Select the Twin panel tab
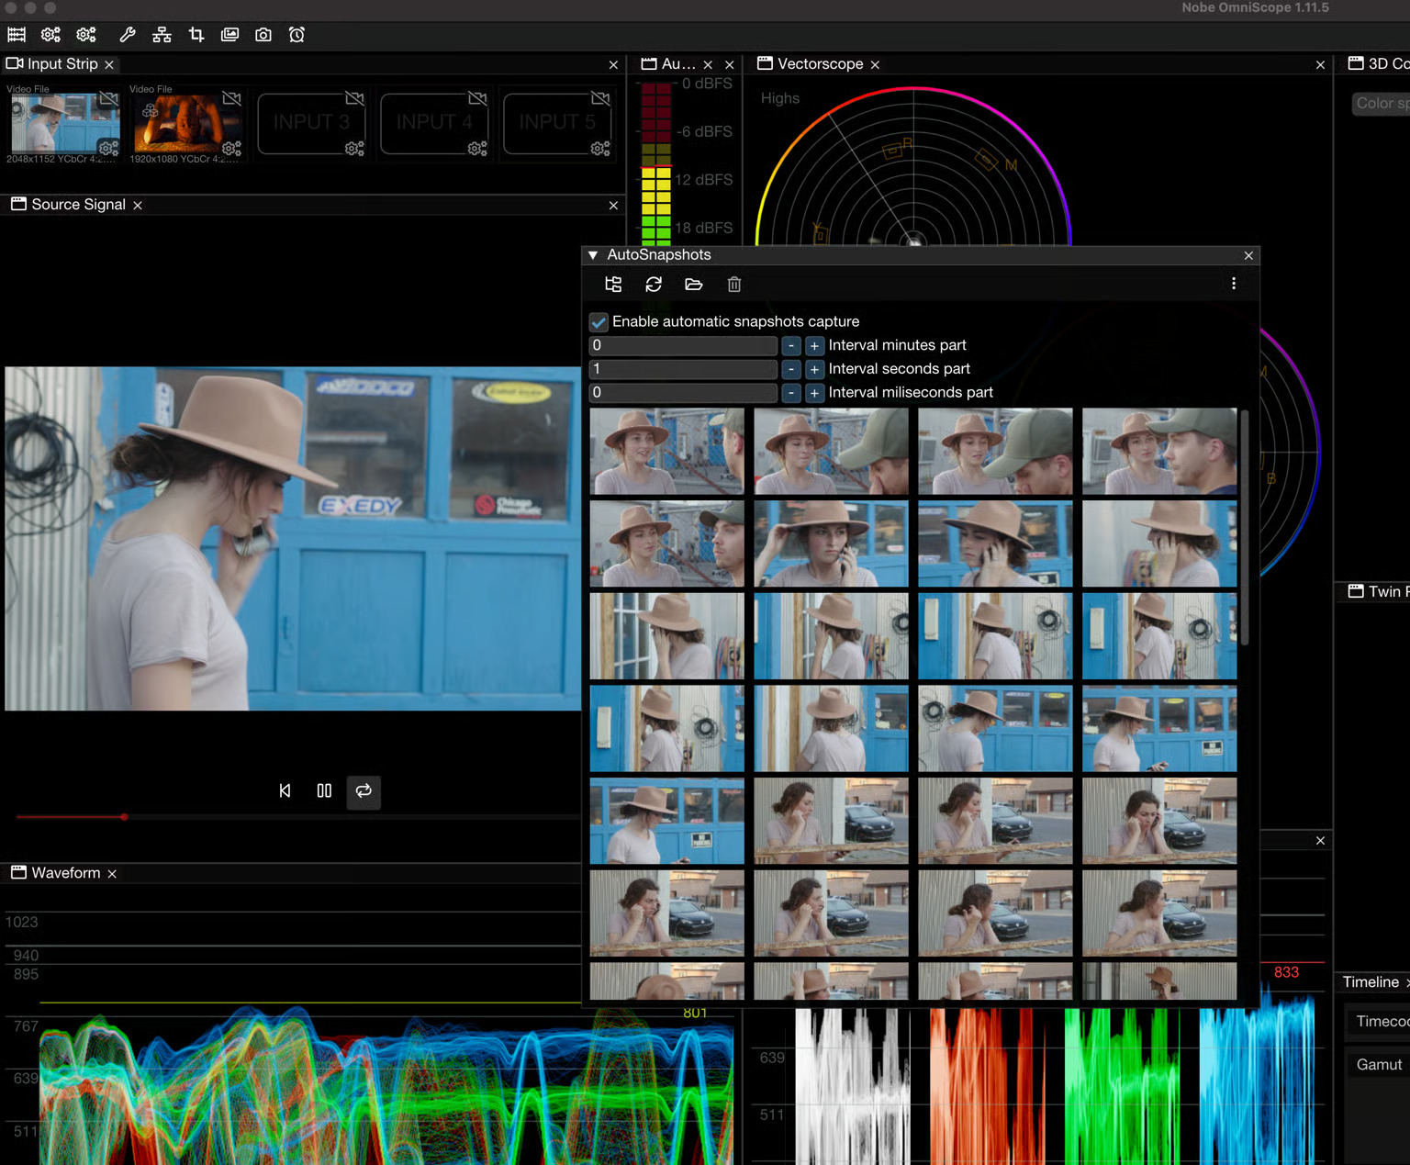 pyautogui.click(x=1379, y=592)
